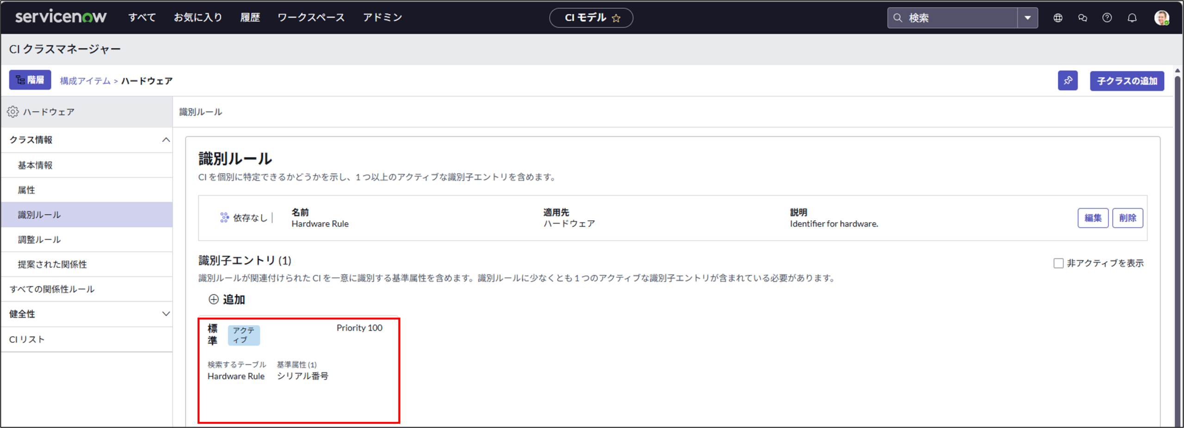Image resolution: width=1184 pixels, height=428 pixels.
Task: Open the user profile avatar
Action: (1161, 18)
